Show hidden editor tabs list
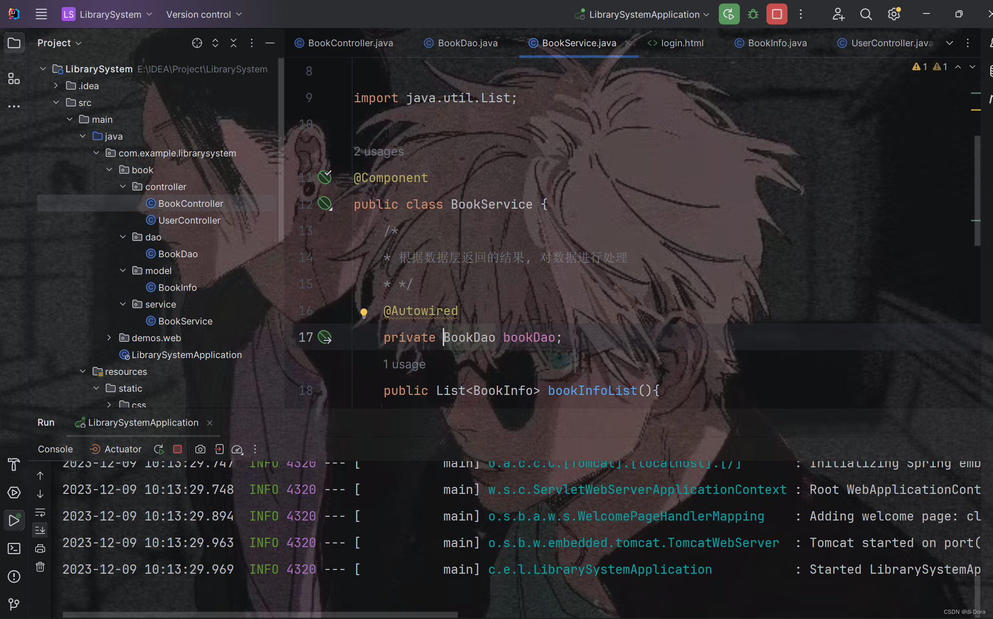 (950, 43)
